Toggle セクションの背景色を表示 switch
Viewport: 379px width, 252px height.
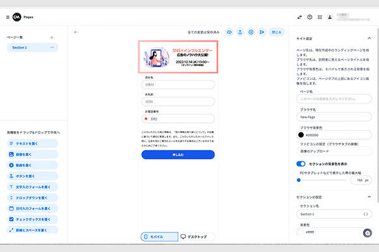click(x=301, y=163)
